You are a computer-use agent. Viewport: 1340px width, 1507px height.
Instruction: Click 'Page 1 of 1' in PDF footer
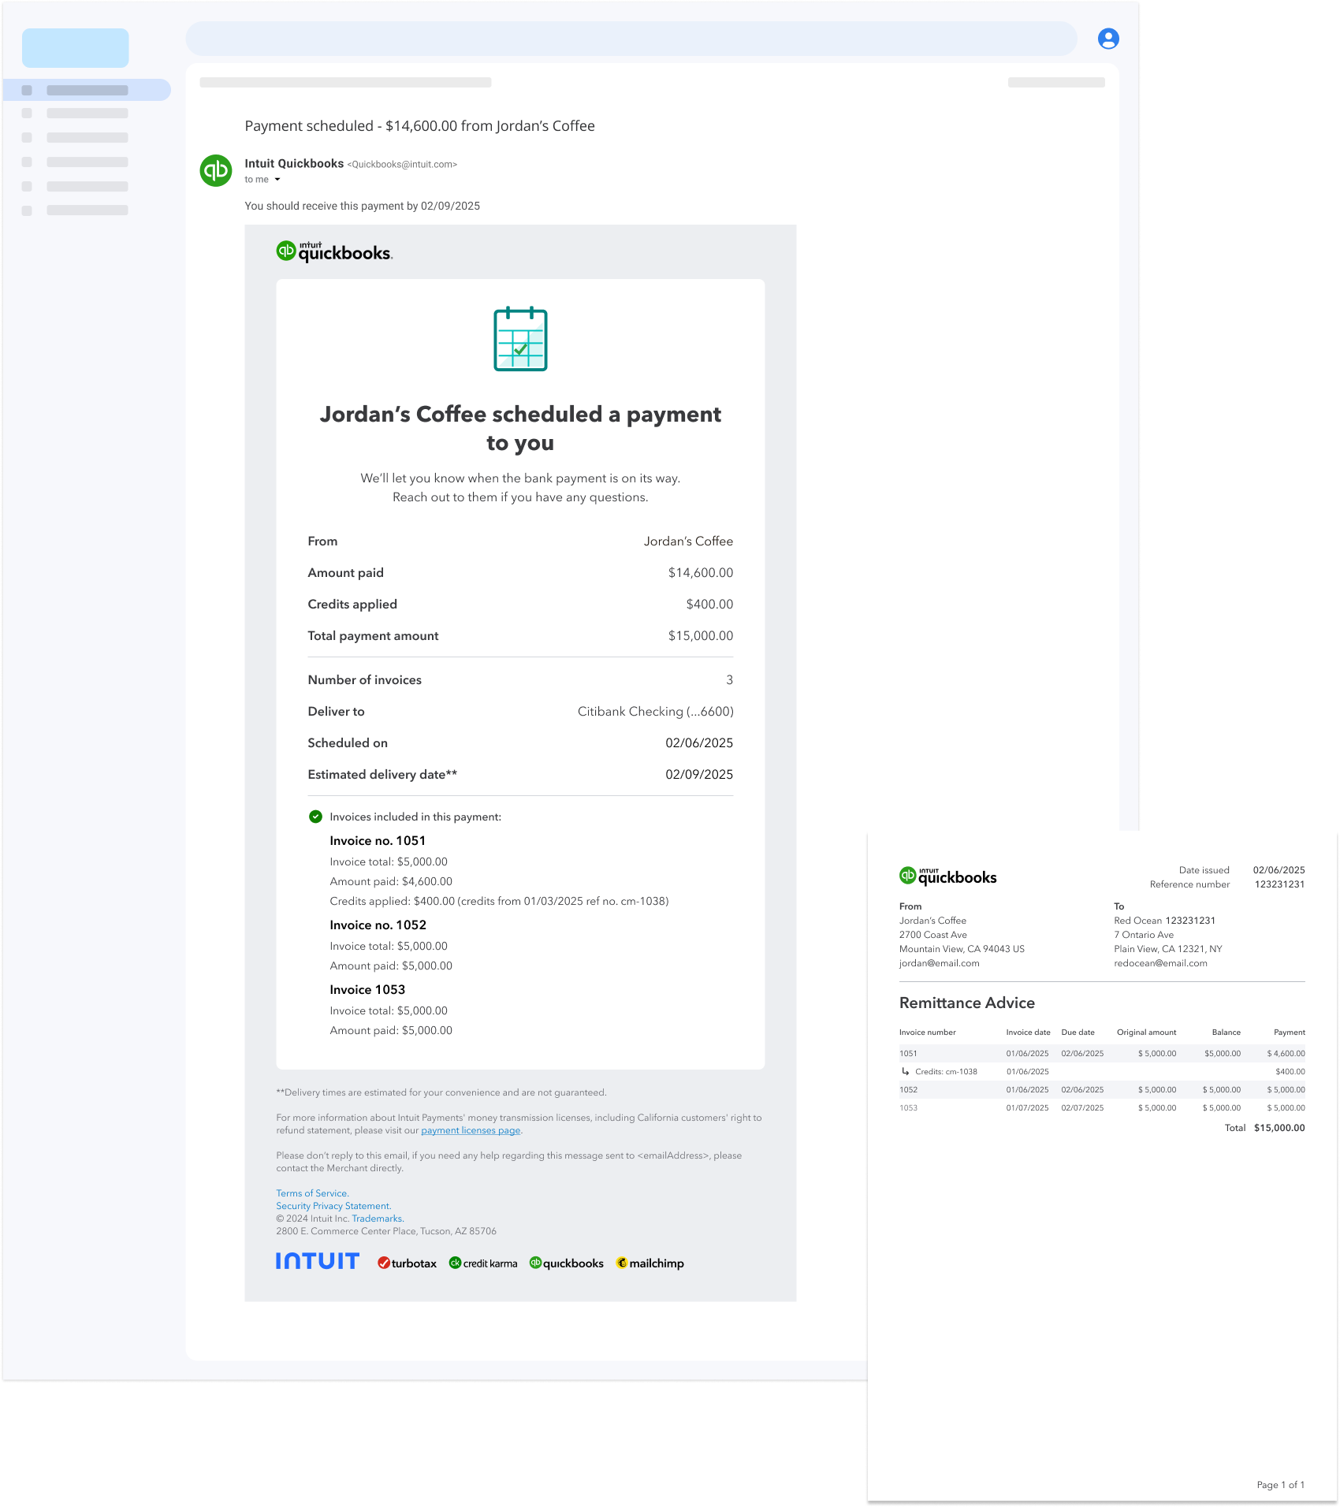[1280, 1485]
